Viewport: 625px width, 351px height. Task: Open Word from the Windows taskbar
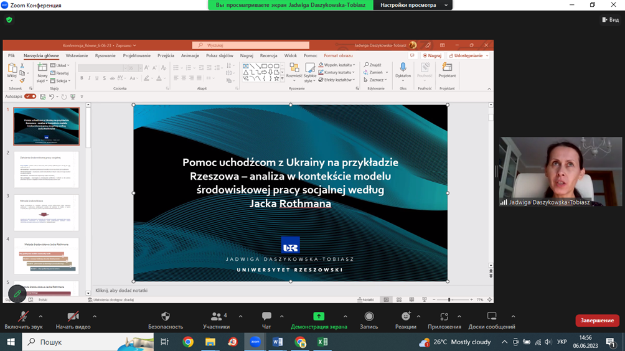(278, 342)
